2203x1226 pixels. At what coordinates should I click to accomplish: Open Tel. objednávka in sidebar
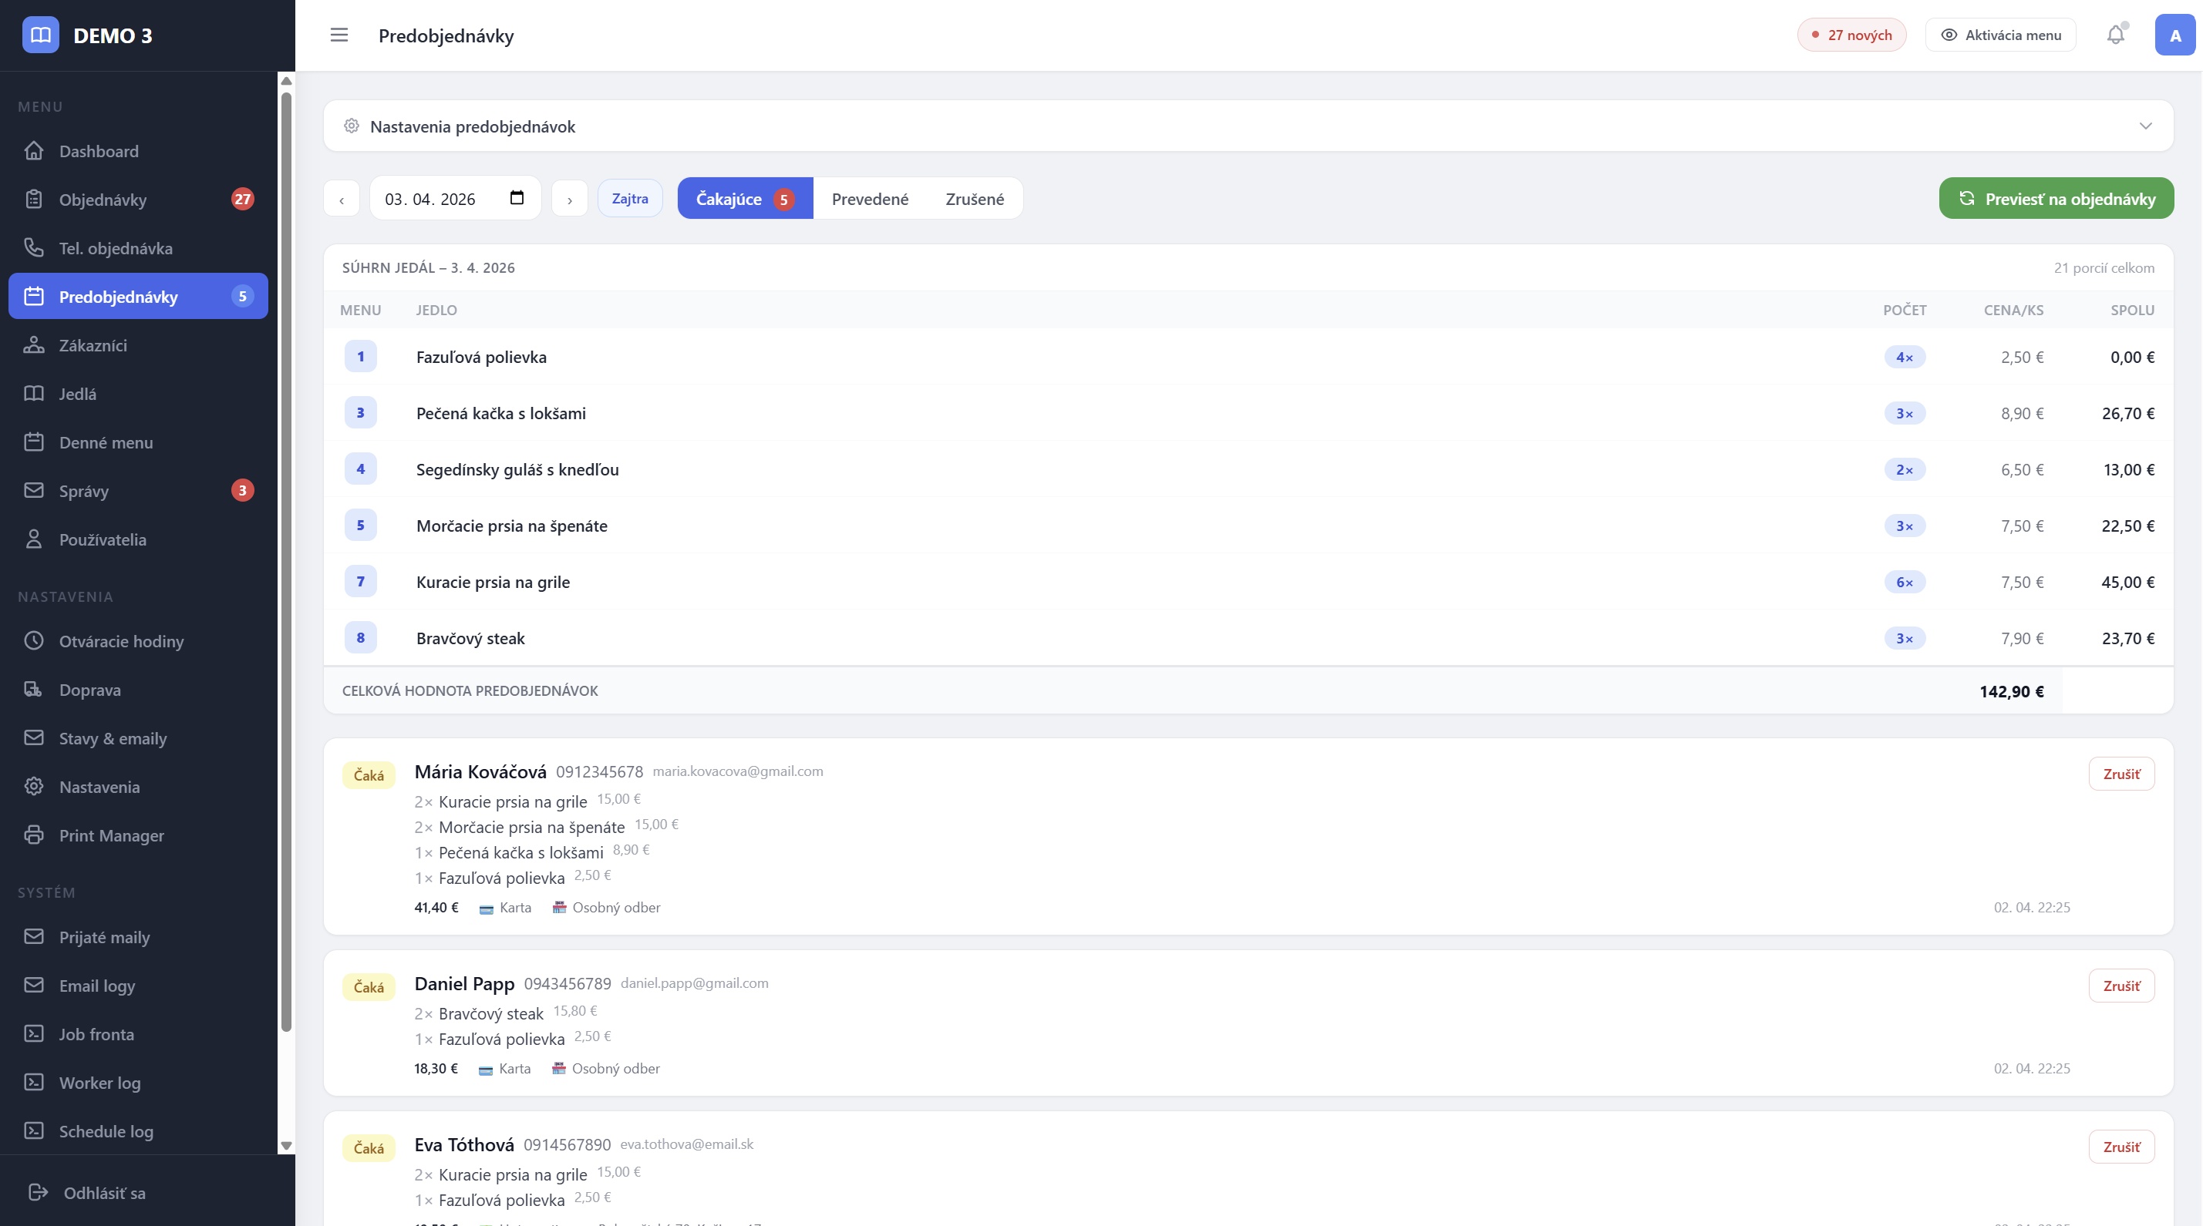pyautogui.click(x=116, y=249)
